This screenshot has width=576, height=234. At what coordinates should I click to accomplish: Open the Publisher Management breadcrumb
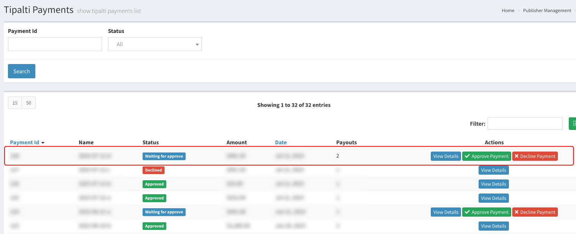(x=547, y=10)
